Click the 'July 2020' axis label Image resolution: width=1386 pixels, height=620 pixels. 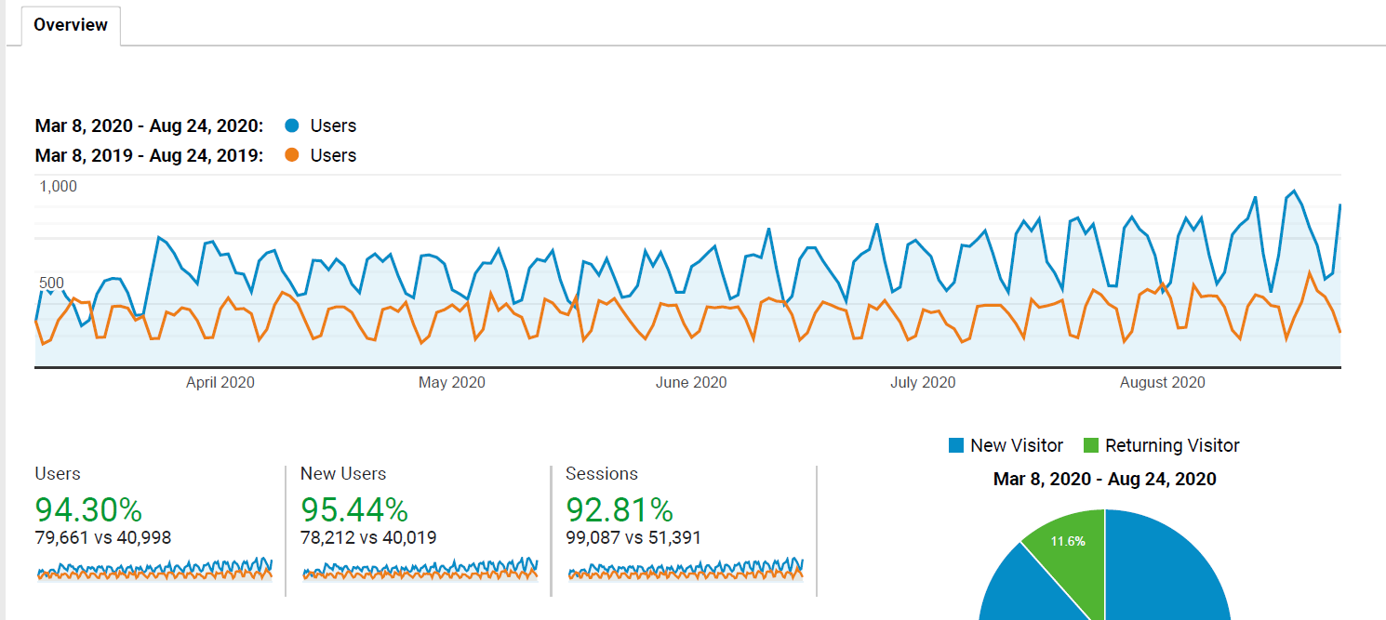point(923,382)
